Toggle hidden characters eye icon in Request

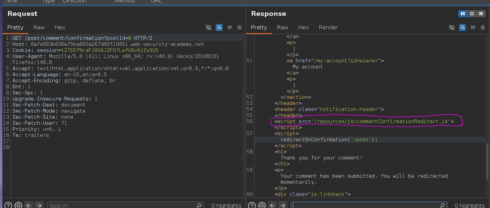pos(209,27)
